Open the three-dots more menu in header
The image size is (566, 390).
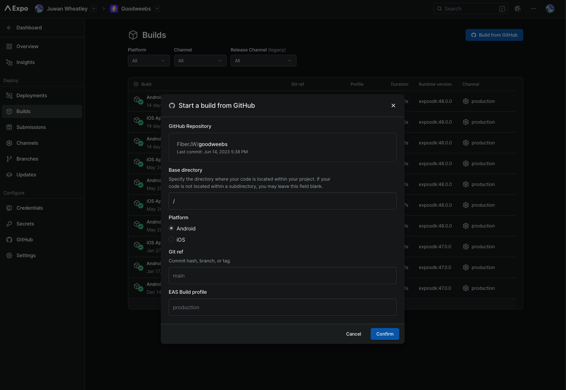(x=534, y=9)
